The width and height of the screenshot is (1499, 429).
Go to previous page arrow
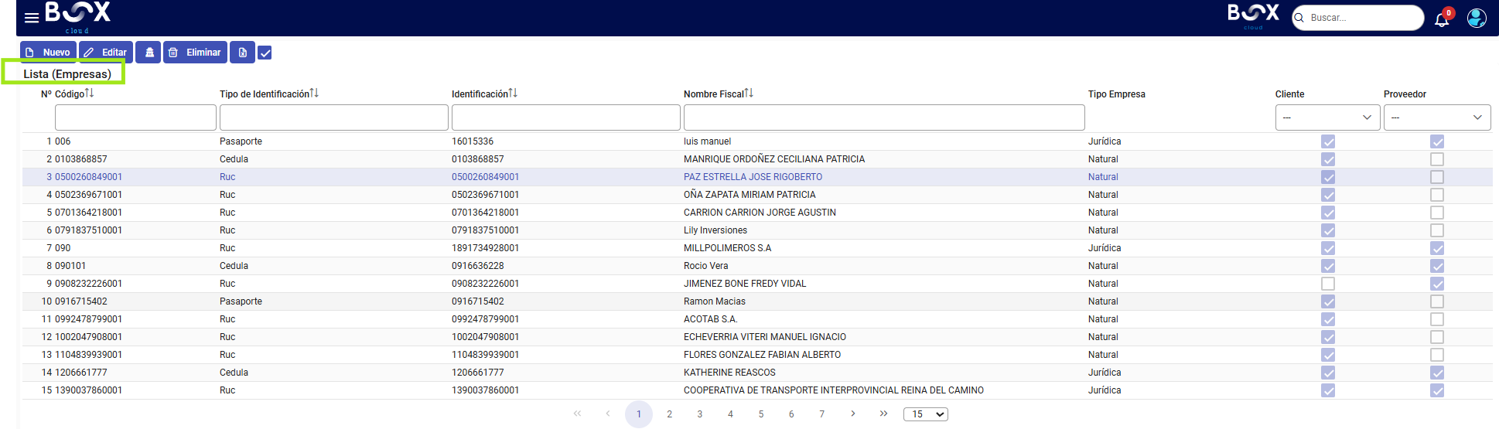coord(608,414)
